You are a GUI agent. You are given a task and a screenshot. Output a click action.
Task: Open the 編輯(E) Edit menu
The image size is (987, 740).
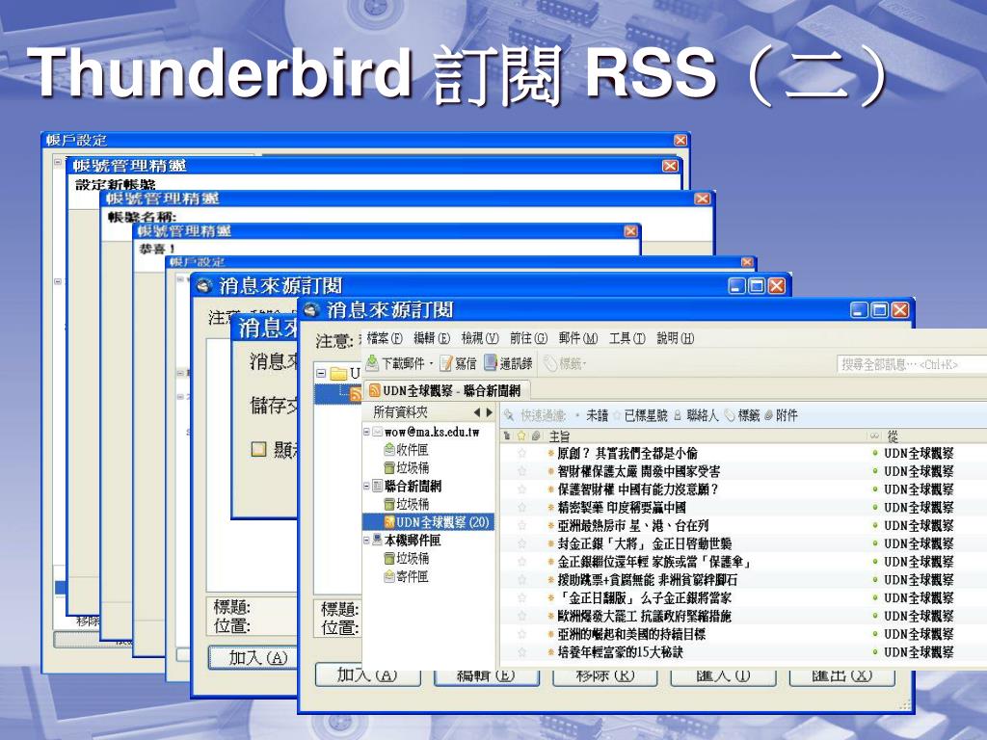[432, 338]
